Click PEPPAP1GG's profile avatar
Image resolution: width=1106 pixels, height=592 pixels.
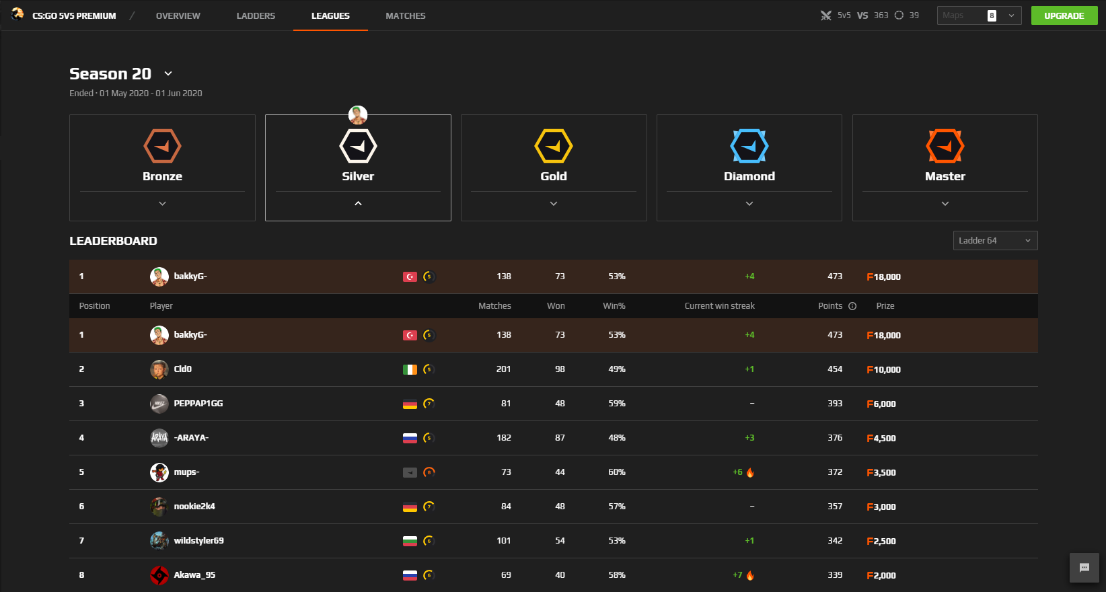pyautogui.click(x=159, y=404)
